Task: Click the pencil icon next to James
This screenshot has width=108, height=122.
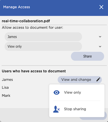Action: click(x=98, y=80)
